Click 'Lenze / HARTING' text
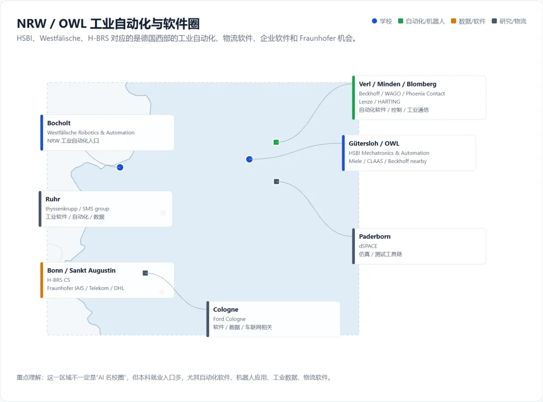Screen dimensions: 543x402 point(379,102)
